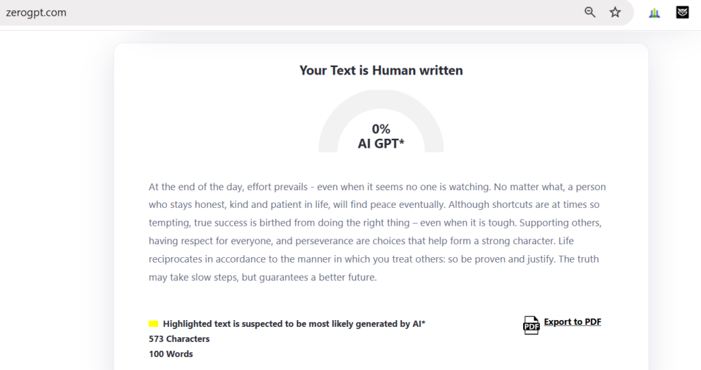Click the zoom magnifier icon in address bar

point(590,12)
